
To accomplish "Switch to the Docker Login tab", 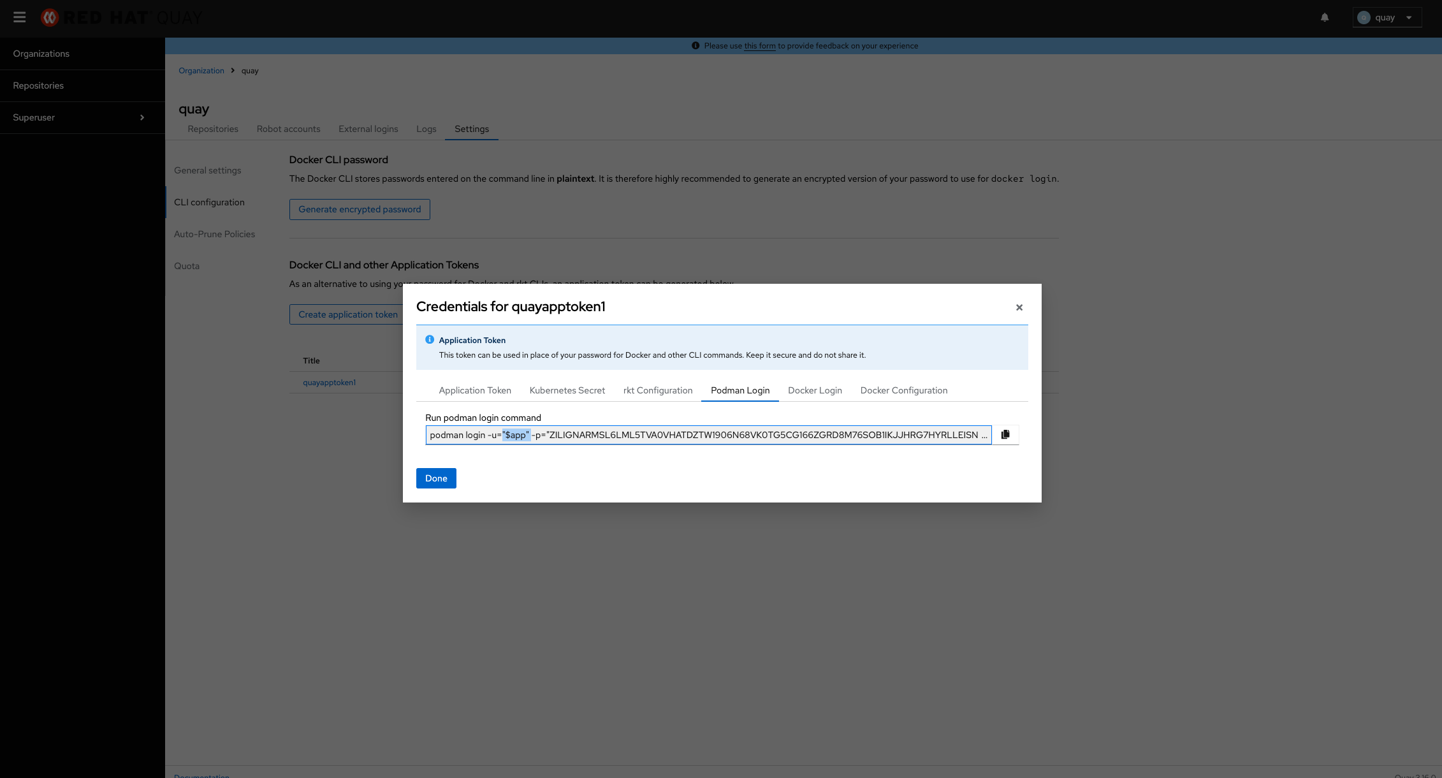I will (x=815, y=390).
